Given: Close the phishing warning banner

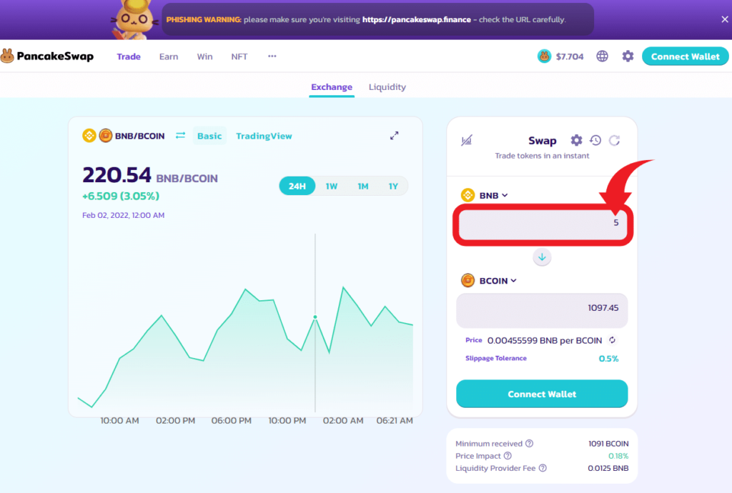Looking at the screenshot, I should [x=725, y=19].
